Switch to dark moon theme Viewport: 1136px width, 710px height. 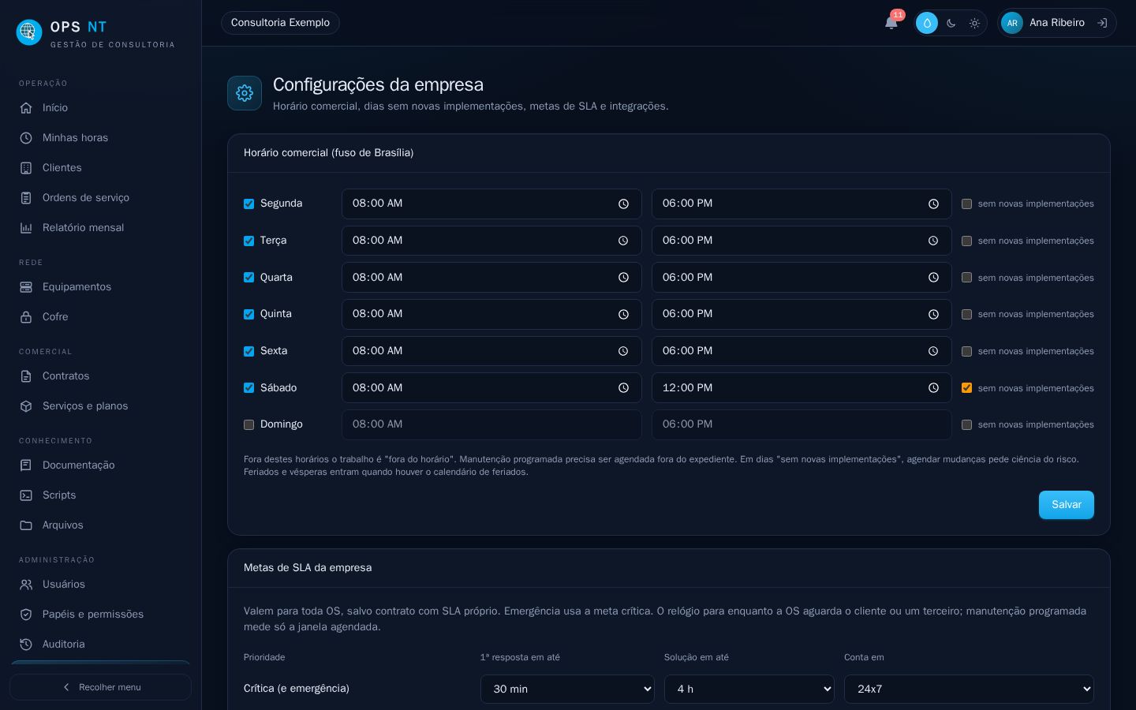(951, 23)
